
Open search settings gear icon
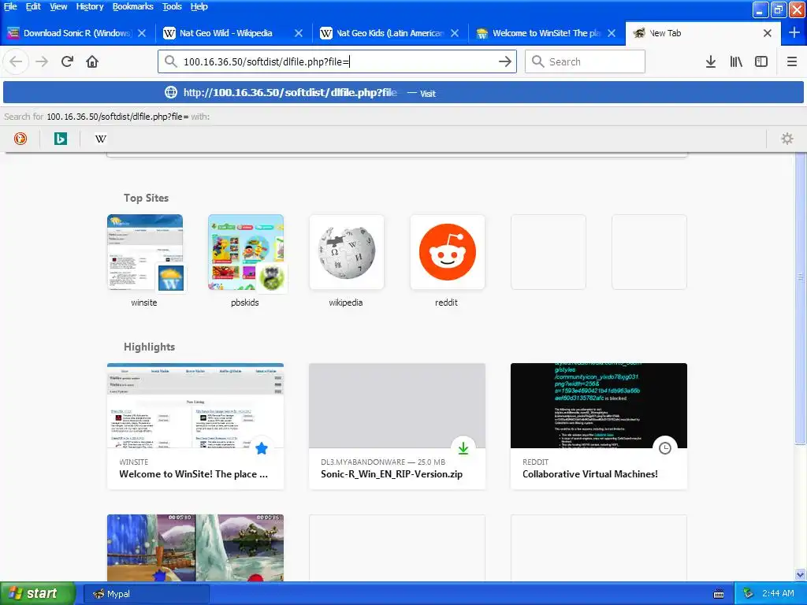pyautogui.click(x=787, y=139)
